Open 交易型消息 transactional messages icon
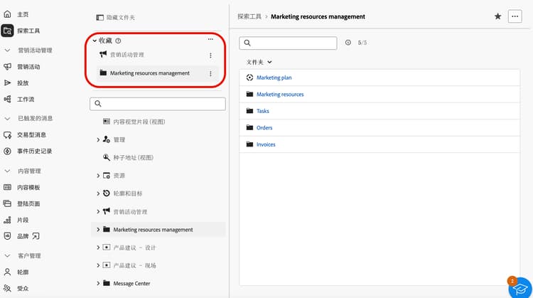Viewport: 533px width, 298px height. point(8,134)
